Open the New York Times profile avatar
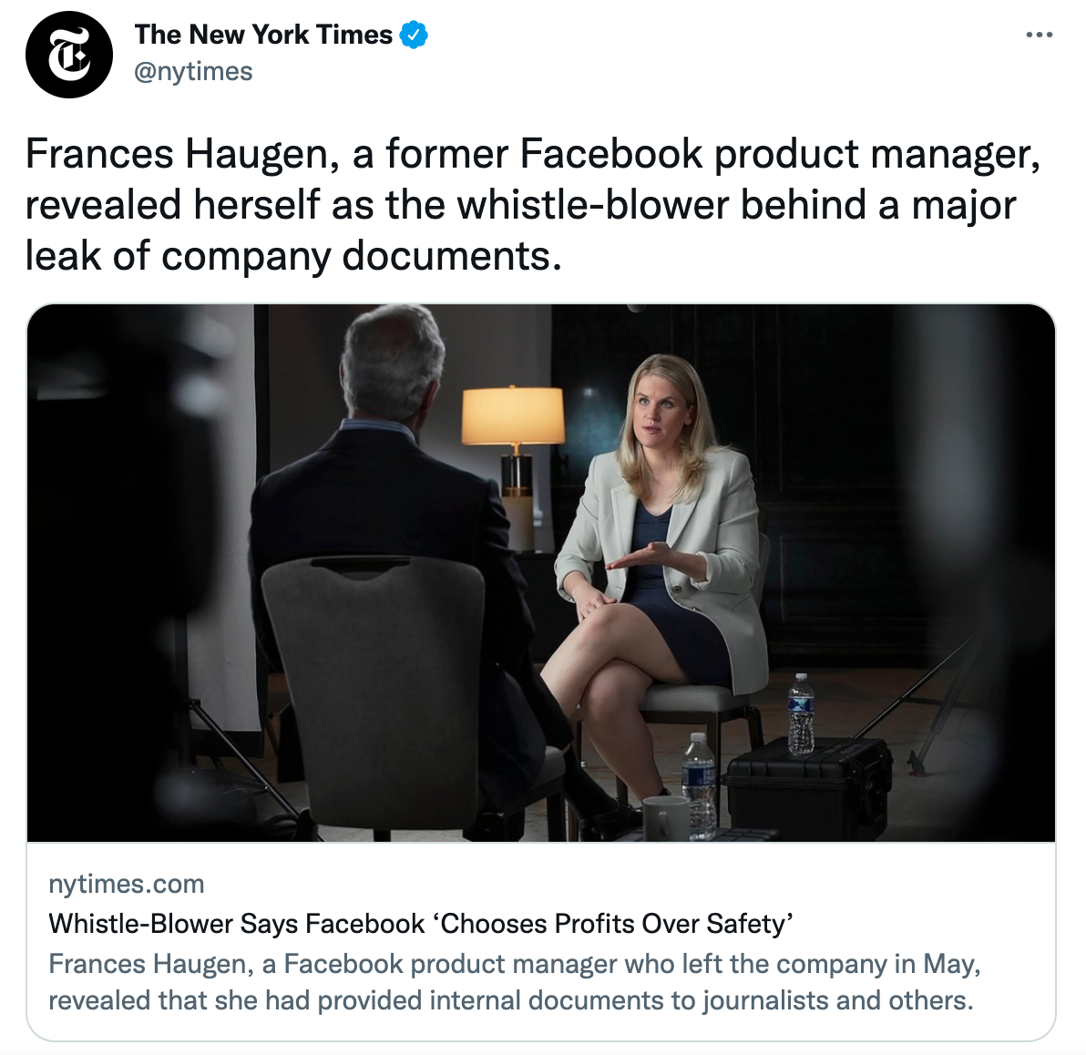The height and width of the screenshot is (1055, 1086). (69, 55)
